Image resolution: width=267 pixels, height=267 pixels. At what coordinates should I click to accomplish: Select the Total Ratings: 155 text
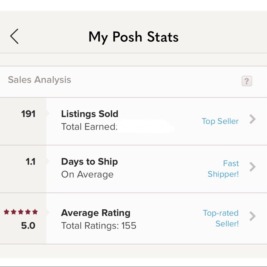pyautogui.click(x=99, y=226)
